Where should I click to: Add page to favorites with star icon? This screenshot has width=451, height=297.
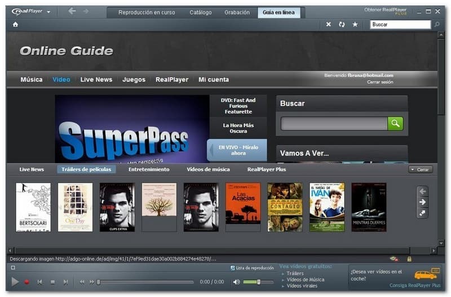pos(355,25)
